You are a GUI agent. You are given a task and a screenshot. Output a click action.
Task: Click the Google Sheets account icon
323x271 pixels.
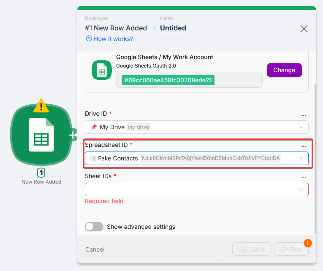click(x=102, y=71)
